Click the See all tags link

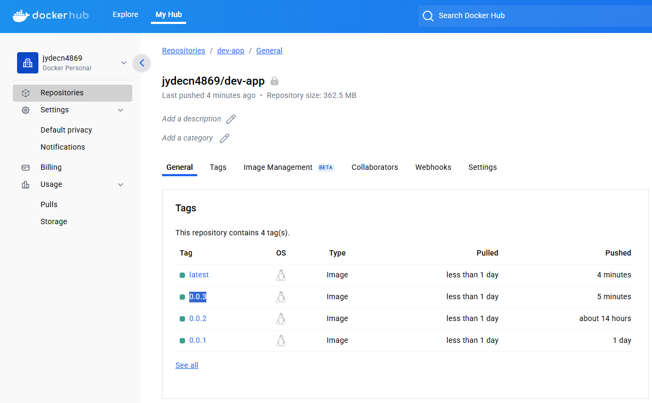187,365
